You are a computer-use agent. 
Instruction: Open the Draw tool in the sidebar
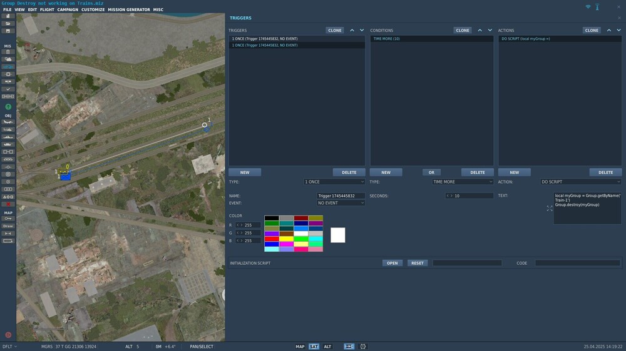(x=8, y=226)
